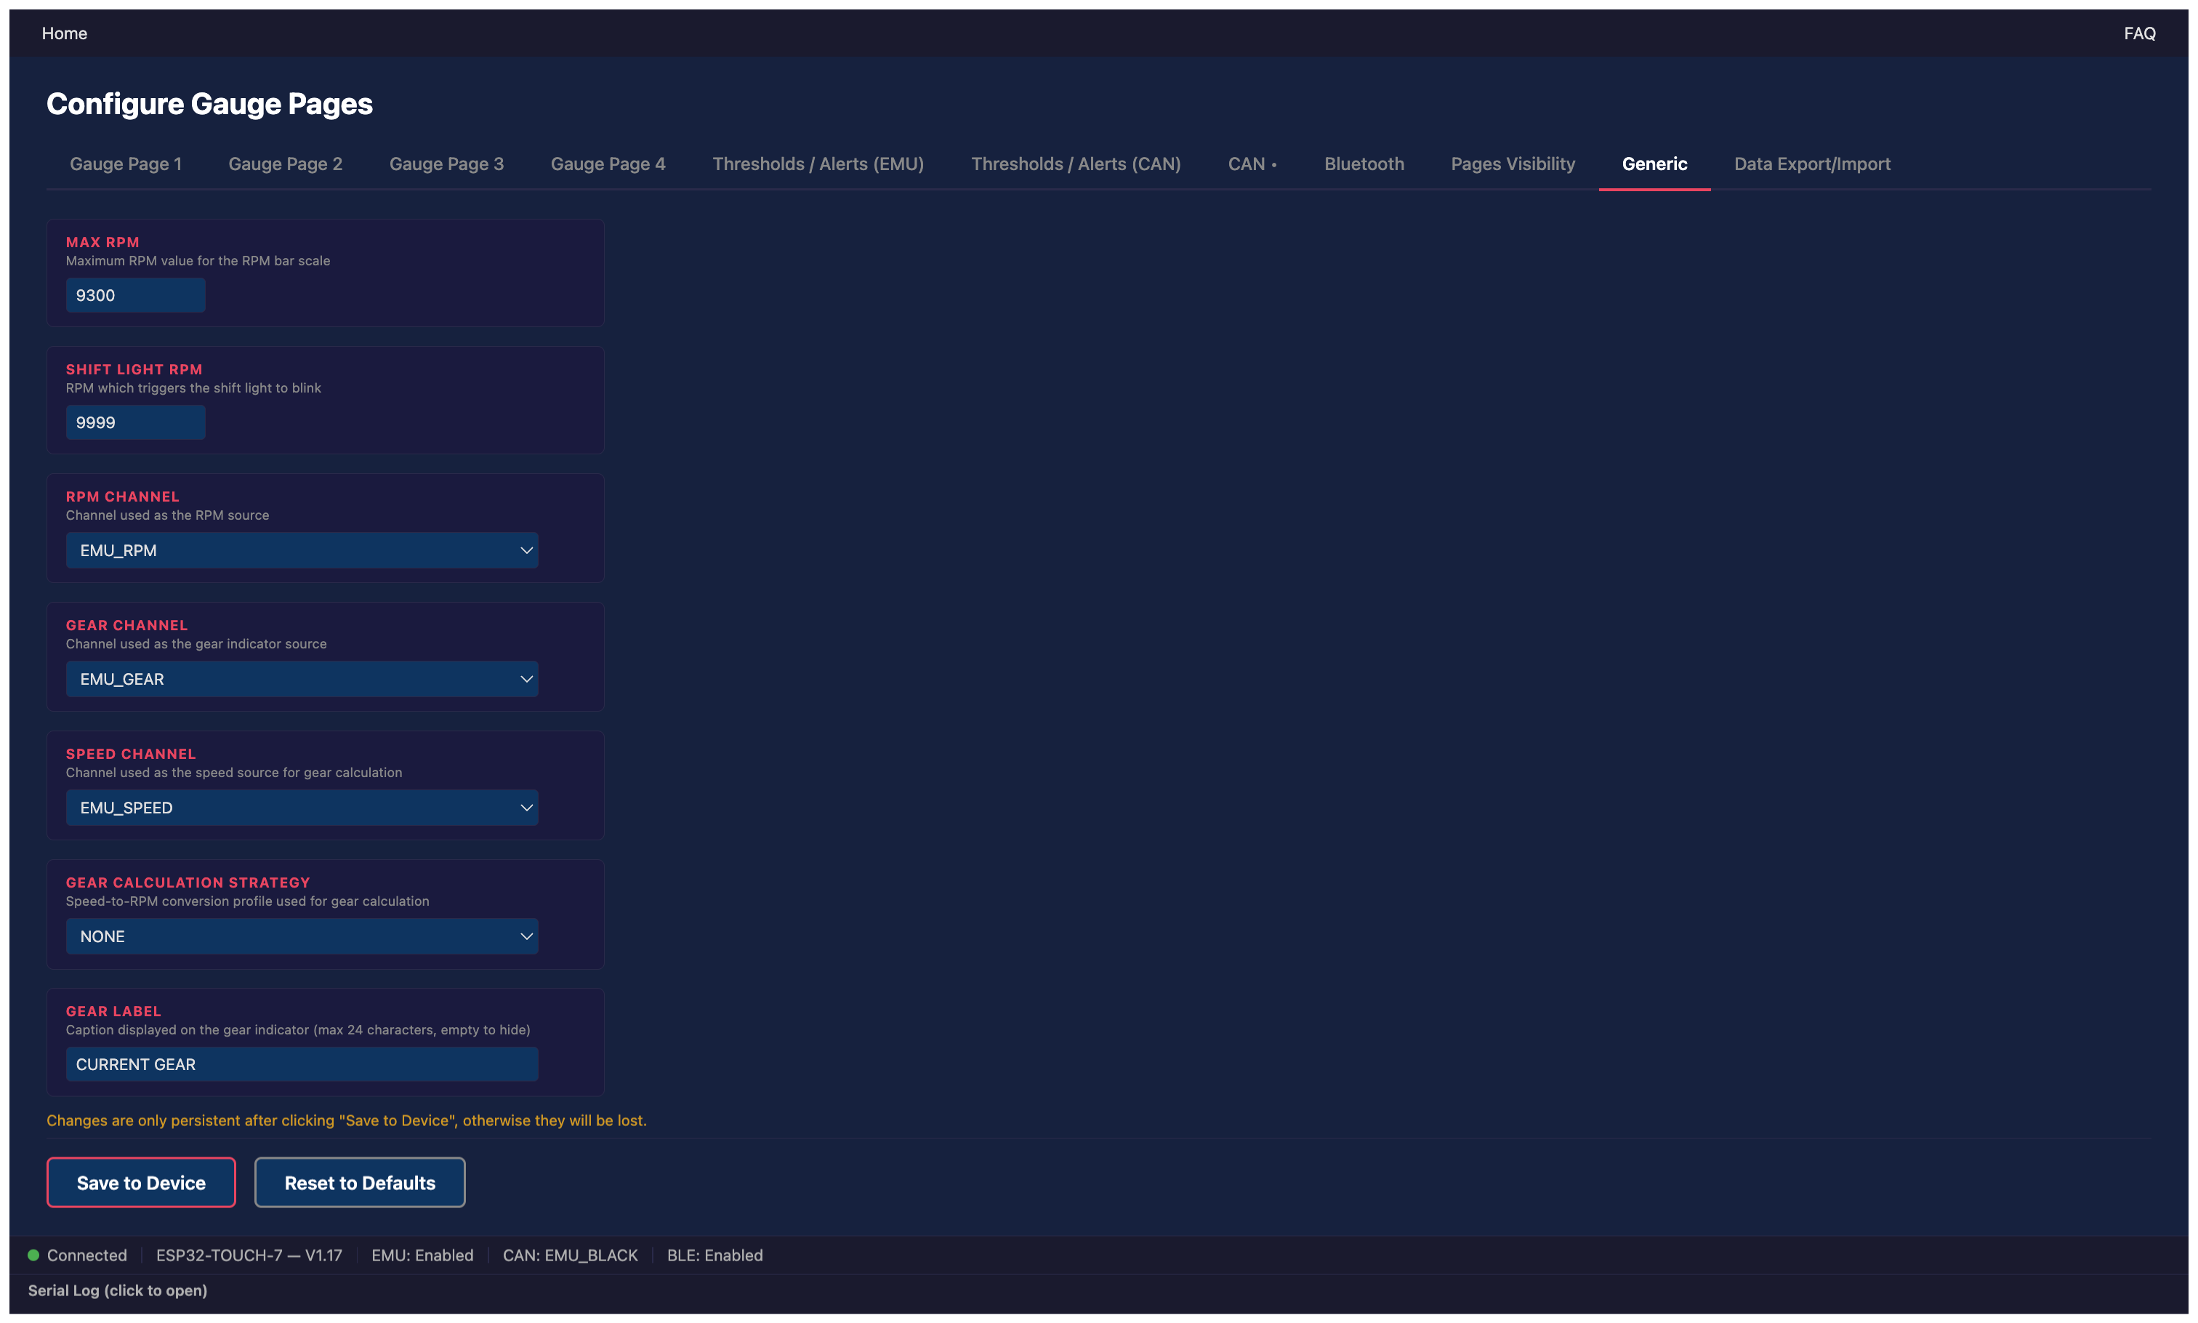Select the Gauge Page 3 tab

(446, 164)
